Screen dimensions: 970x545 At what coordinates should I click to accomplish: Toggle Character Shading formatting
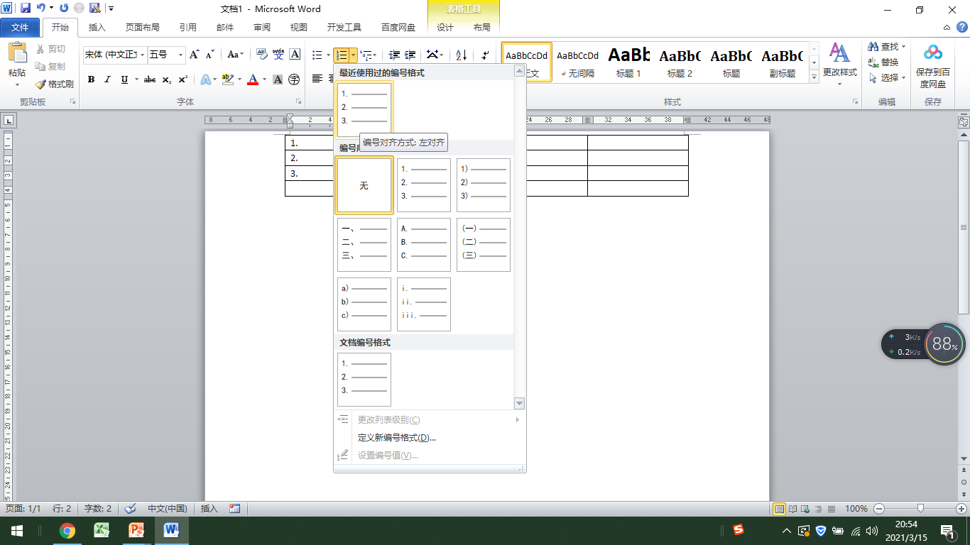click(278, 79)
